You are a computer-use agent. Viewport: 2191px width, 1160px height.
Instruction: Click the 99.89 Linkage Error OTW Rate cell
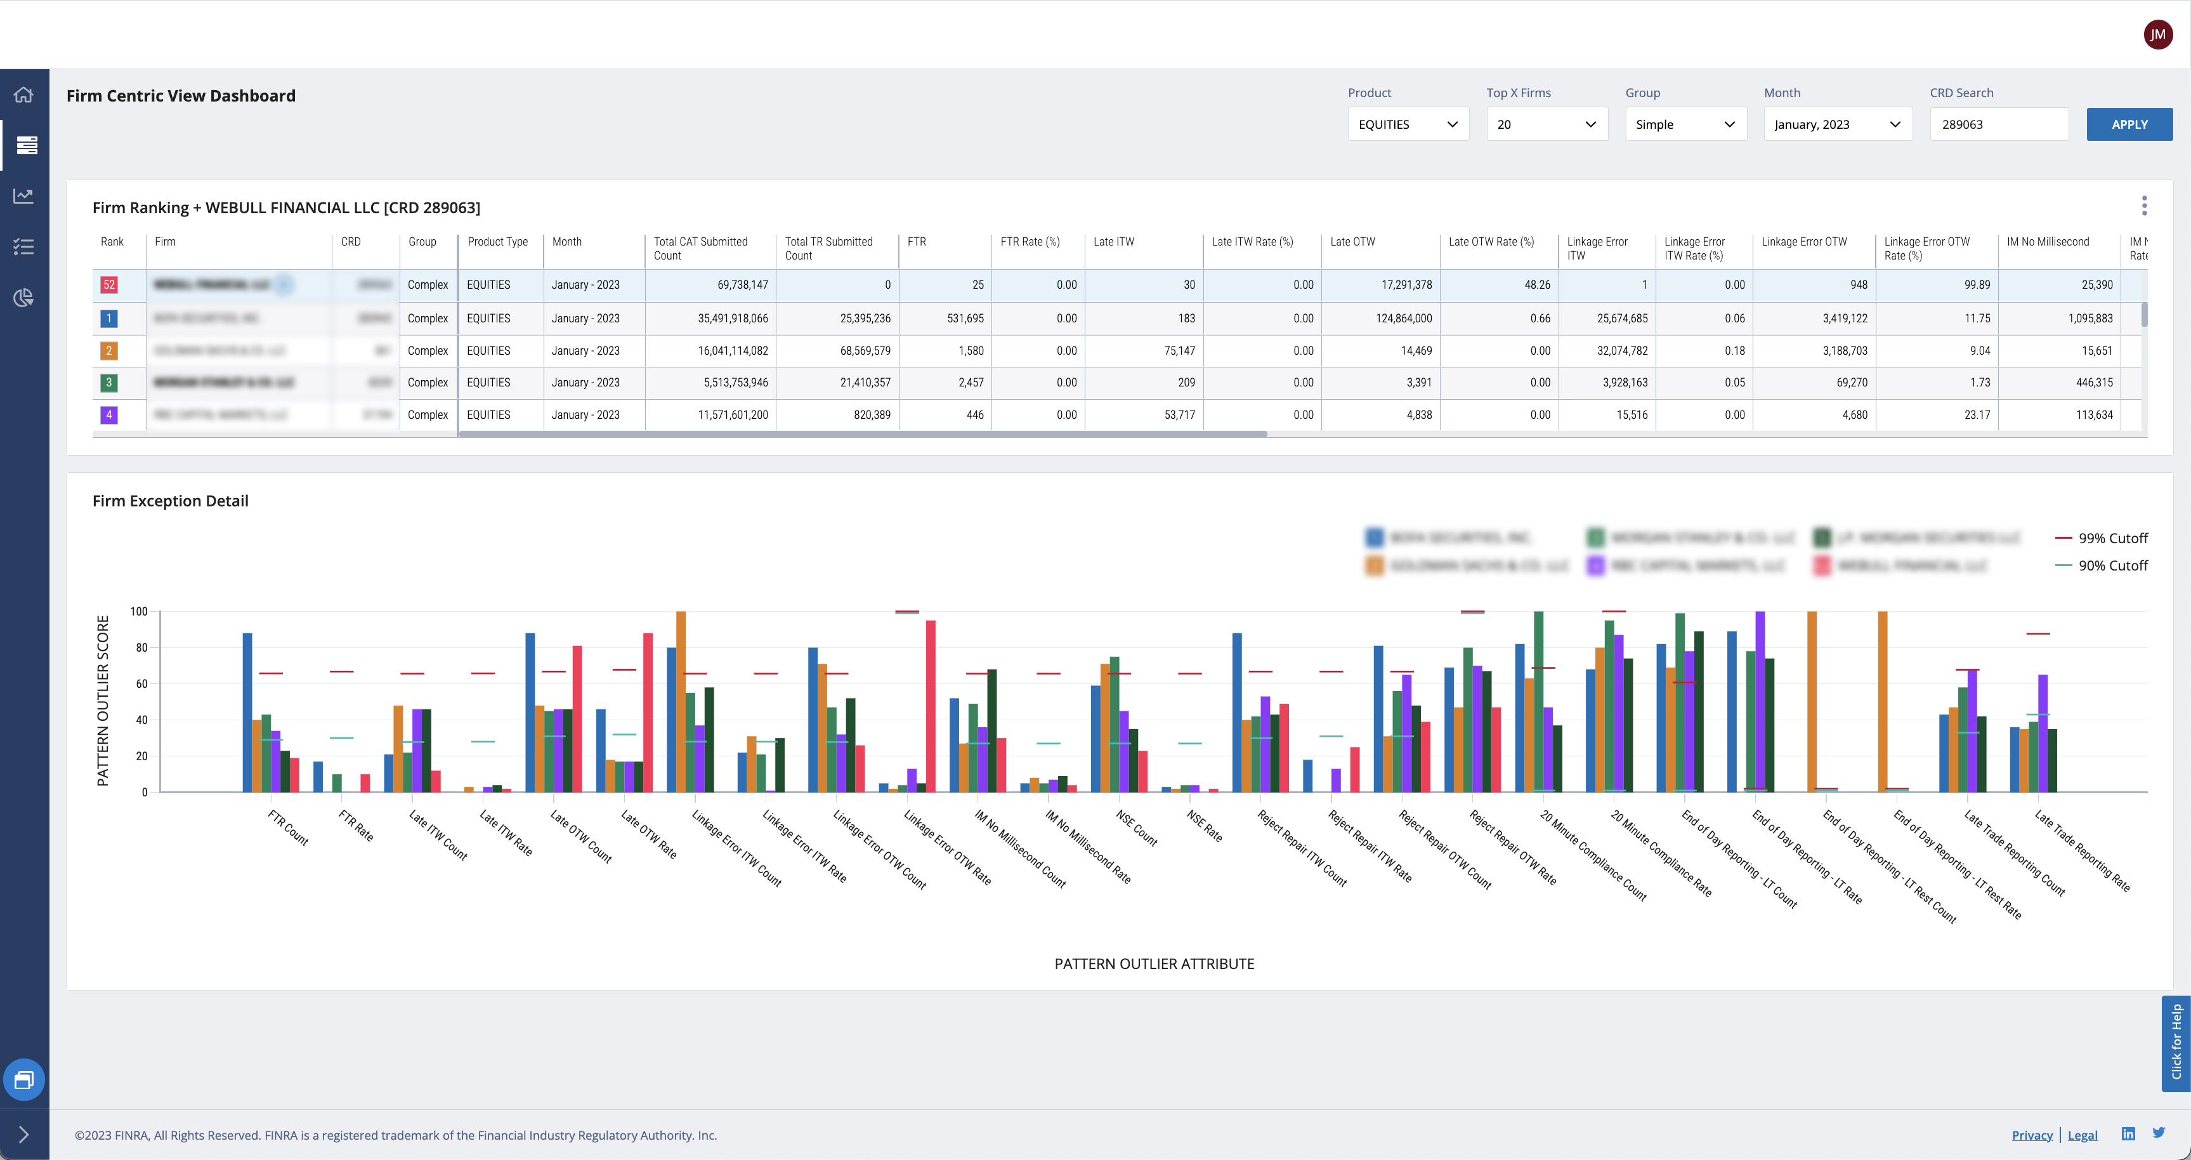click(x=1936, y=285)
